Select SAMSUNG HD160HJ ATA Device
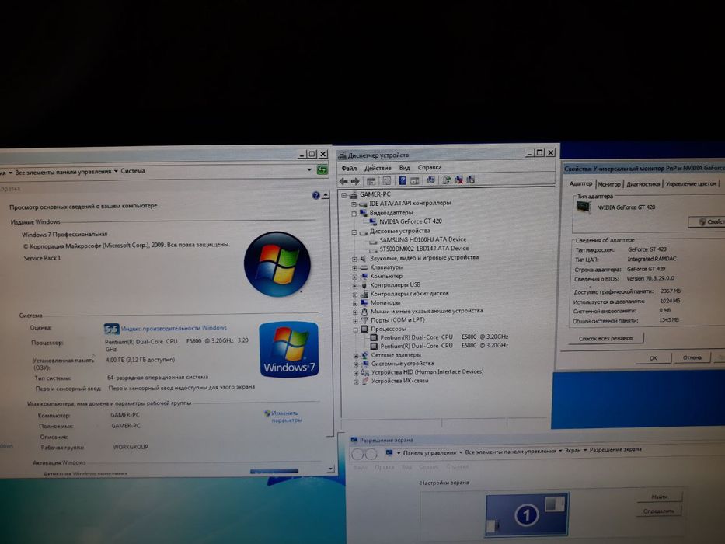This screenshot has height=544, width=725. (423, 239)
